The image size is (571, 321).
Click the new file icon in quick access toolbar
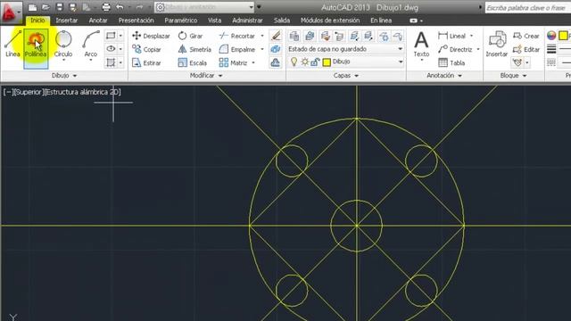point(32,7)
